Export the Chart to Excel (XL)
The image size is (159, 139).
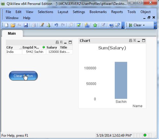coord(135,40)
